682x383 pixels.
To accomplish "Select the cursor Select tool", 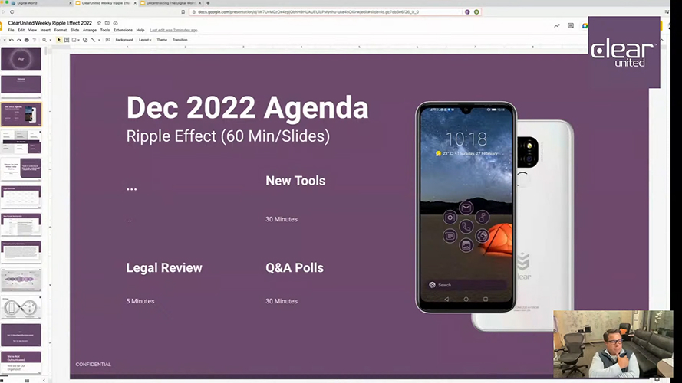I will 60,40.
